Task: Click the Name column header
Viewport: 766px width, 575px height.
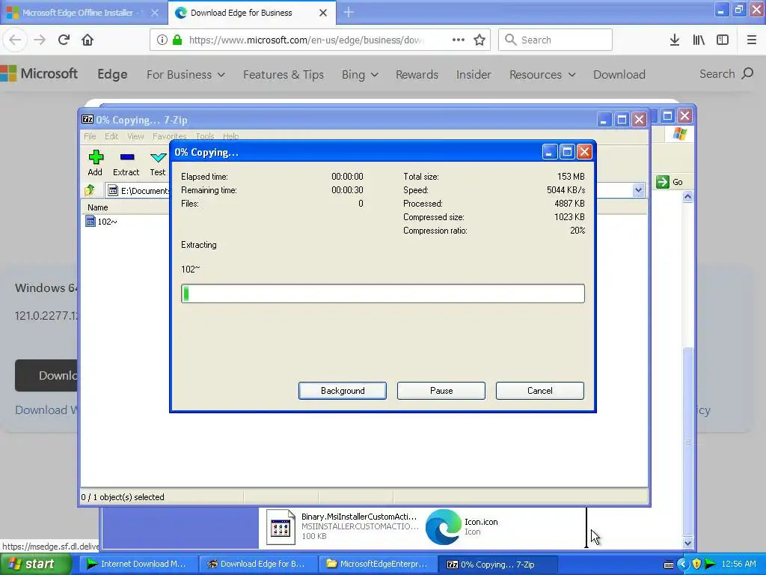Action: tap(98, 207)
